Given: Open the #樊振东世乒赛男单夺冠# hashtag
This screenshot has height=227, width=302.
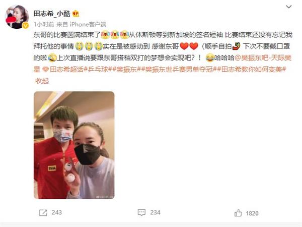Looking at the screenshot, I should (178, 69).
